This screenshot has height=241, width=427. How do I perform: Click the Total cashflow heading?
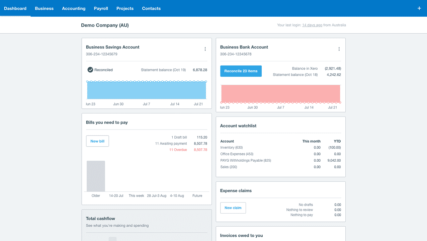point(100,219)
